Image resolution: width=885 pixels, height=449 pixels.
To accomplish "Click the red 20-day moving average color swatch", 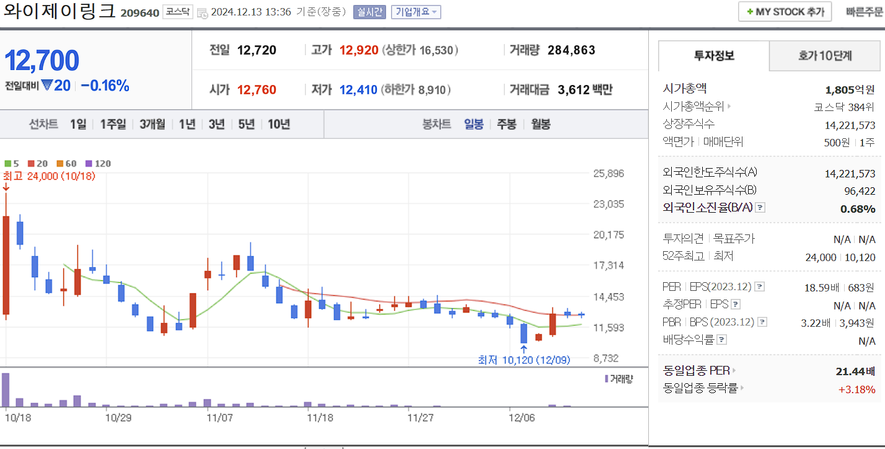I will [x=31, y=163].
